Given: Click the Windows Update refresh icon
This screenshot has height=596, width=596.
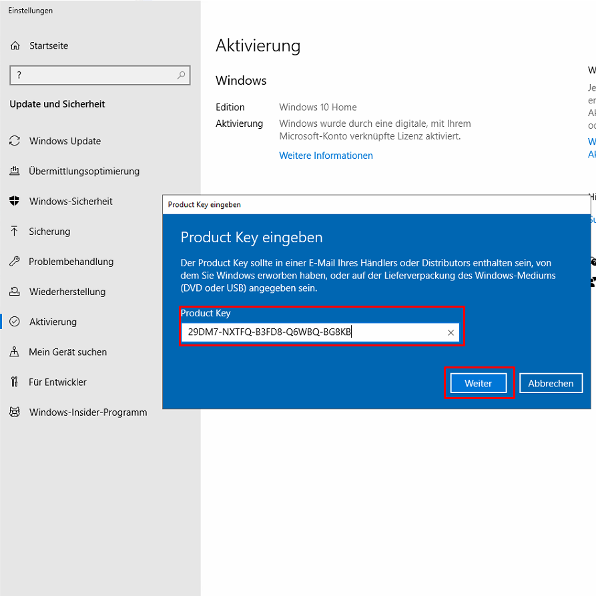Looking at the screenshot, I should click(15, 141).
